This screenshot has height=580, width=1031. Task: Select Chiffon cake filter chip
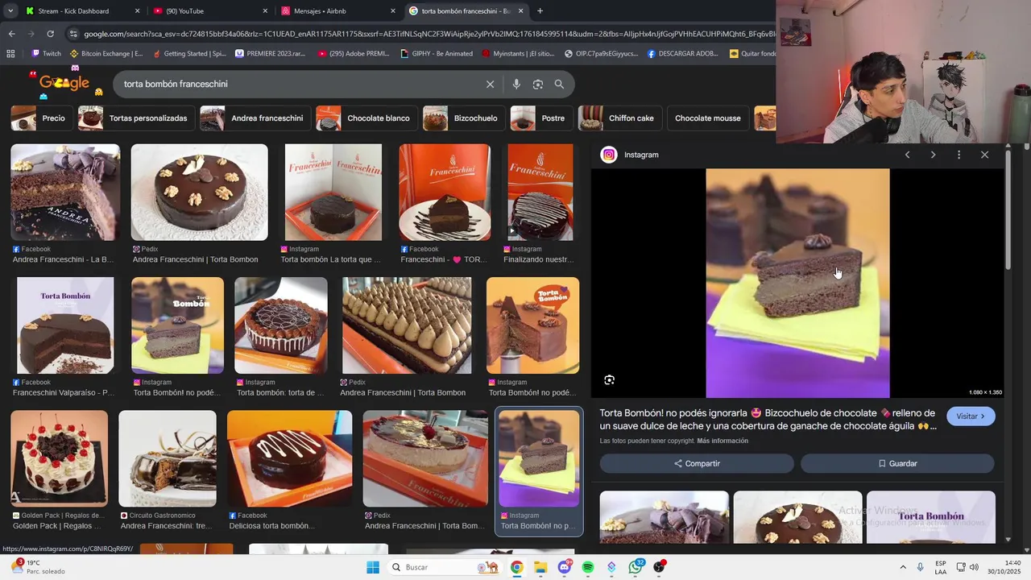coord(620,118)
